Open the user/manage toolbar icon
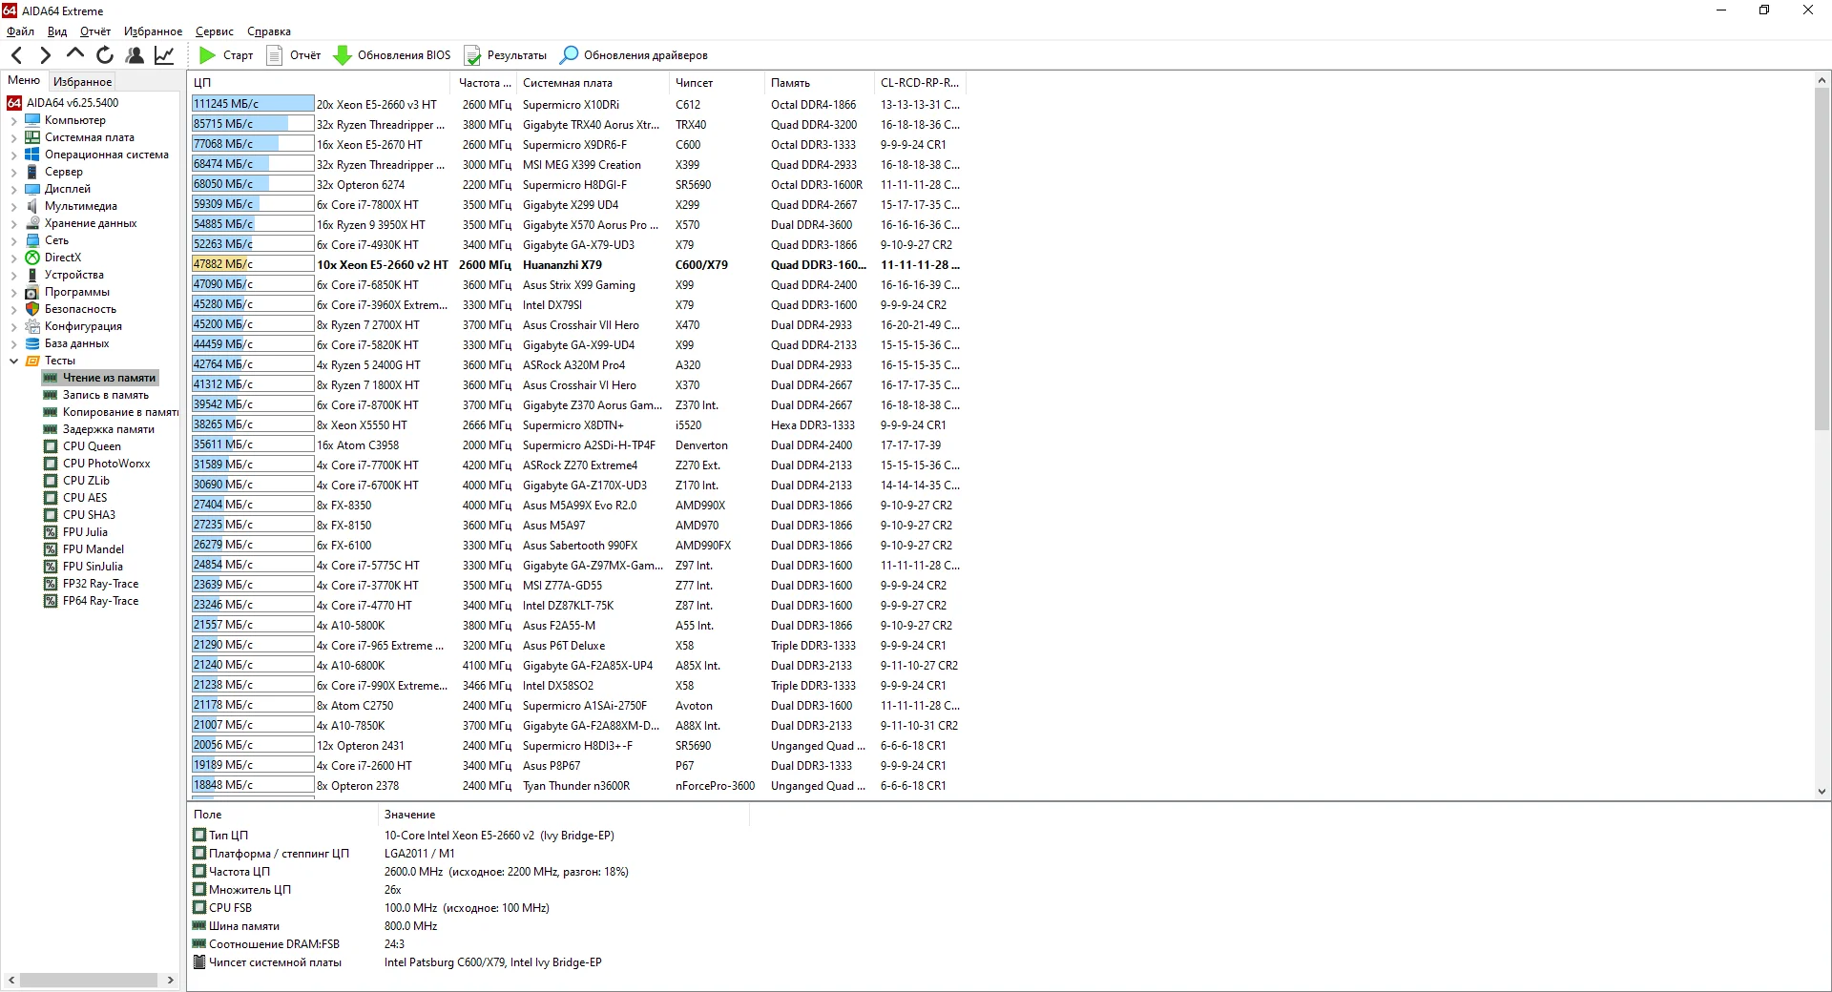This screenshot has height=992, width=1832. [x=135, y=55]
